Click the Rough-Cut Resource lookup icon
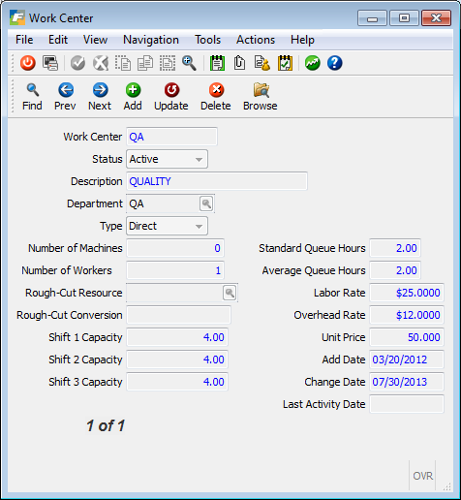The height and width of the screenshot is (500, 461). 230,293
